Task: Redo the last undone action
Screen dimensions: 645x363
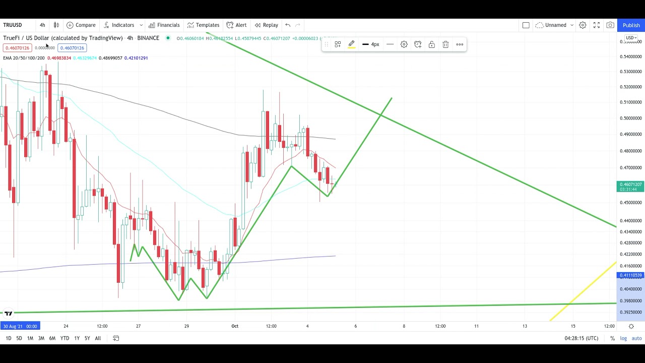Action: 298,25
